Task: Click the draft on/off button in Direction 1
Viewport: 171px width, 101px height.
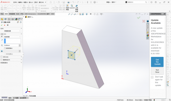Action: pyautogui.click(x=2, y=51)
